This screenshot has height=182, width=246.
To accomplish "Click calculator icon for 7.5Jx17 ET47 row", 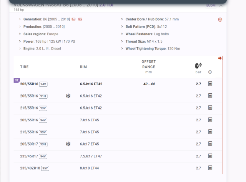I will point(210,156).
